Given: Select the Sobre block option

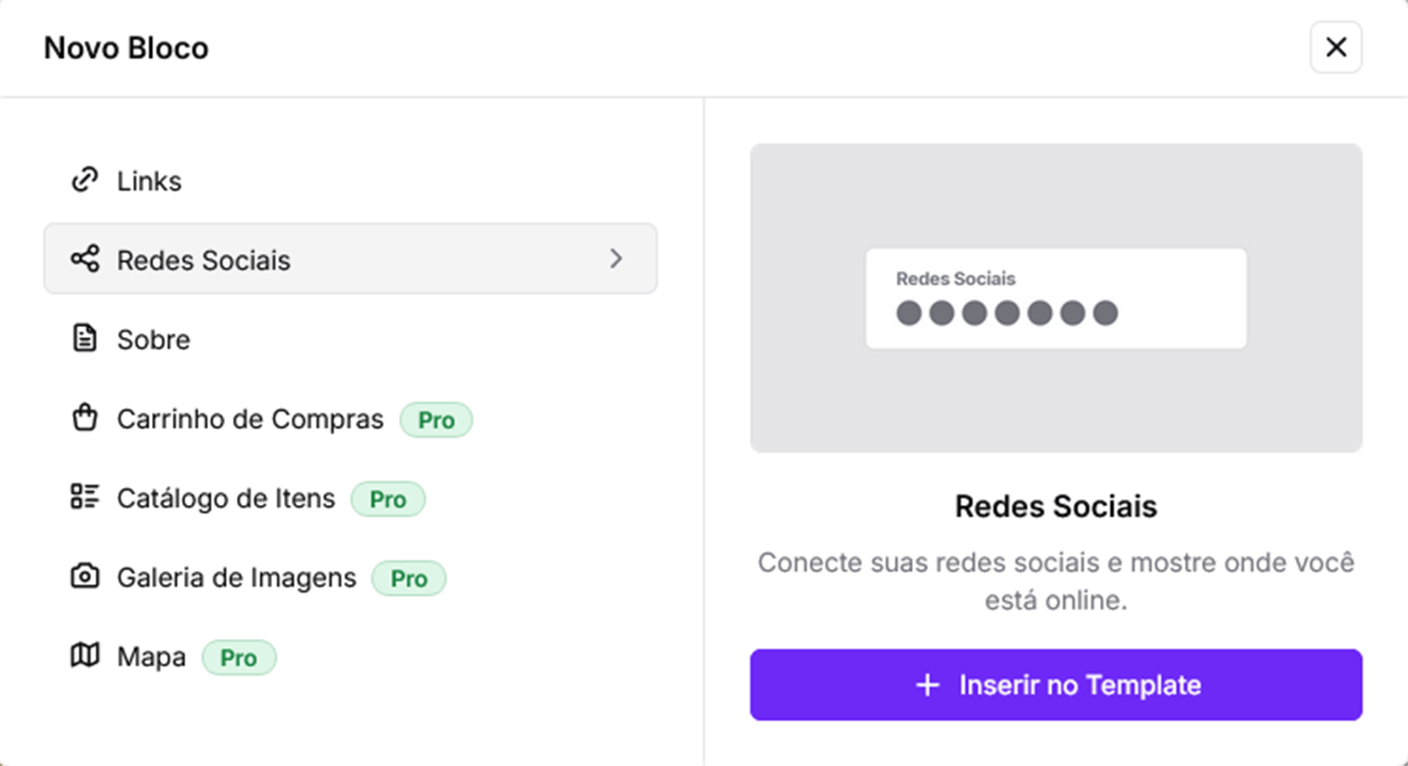Looking at the screenshot, I should coord(154,340).
